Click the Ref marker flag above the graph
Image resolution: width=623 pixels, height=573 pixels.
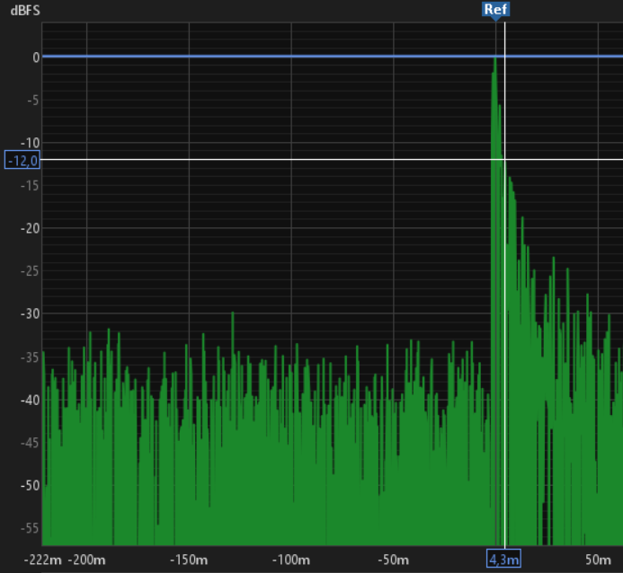(494, 10)
